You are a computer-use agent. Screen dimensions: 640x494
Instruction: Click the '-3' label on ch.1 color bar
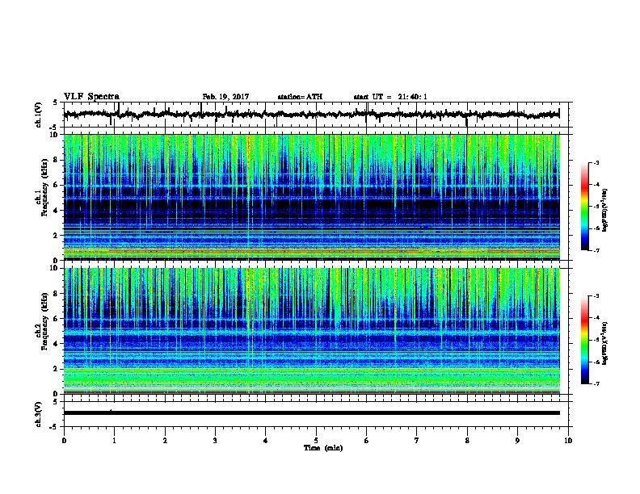596,163
